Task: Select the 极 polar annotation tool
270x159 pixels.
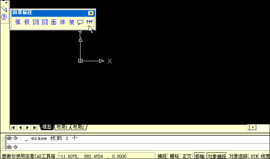Action: coord(27,22)
